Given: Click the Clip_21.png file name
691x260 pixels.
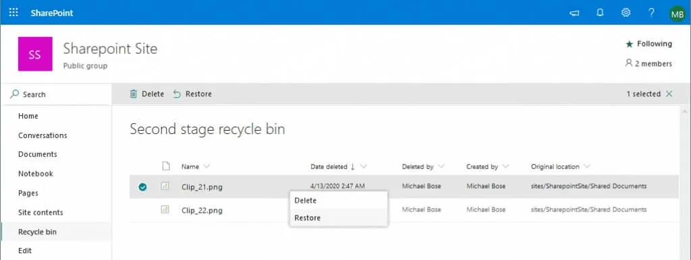Looking at the screenshot, I should [x=202, y=187].
